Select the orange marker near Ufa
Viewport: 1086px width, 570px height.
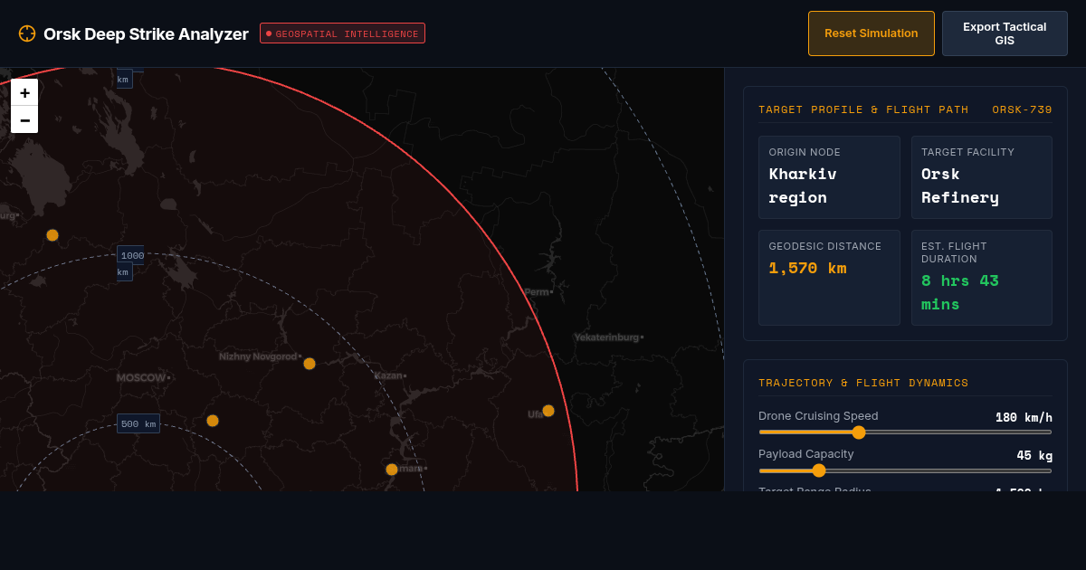click(548, 411)
